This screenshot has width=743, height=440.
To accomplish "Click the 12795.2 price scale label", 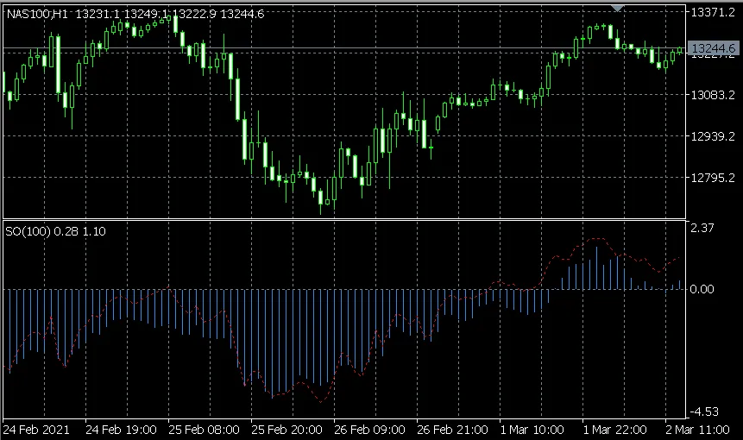I will pyautogui.click(x=713, y=178).
